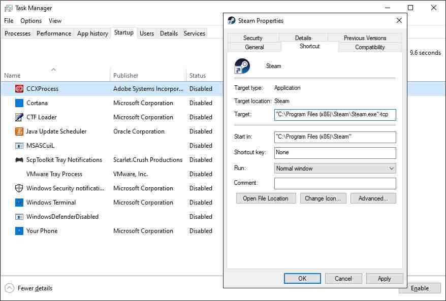Click the Your Phone icon
The height and width of the screenshot is (301, 446).
[x=19, y=231]
